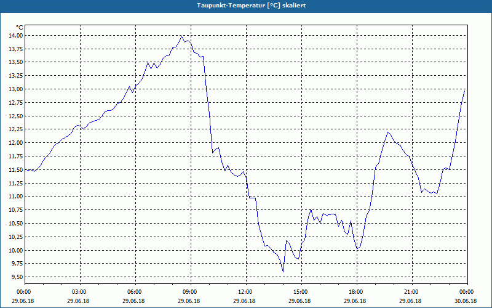
Task: Click the 11,50 y-axis label
Action: [x=16, y=170]
